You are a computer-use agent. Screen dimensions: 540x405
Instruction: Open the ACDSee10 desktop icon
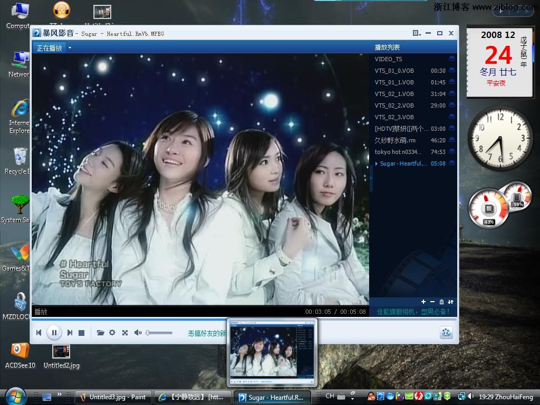tap(20, 356)
